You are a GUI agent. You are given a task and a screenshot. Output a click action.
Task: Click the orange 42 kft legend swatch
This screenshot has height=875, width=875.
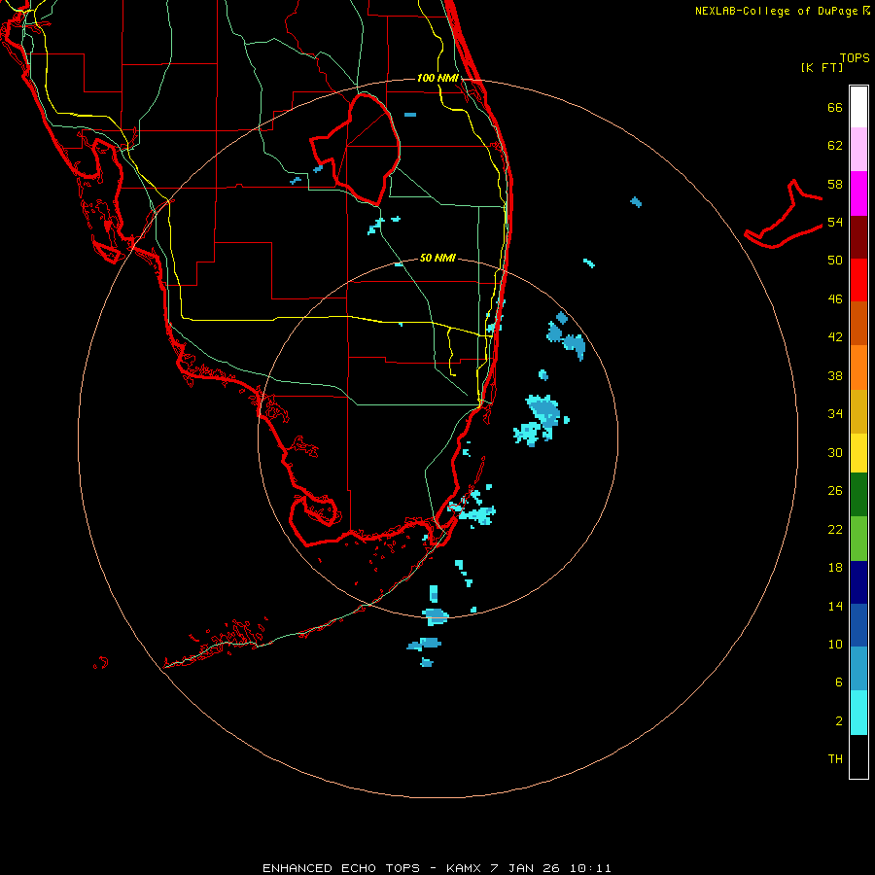click(x=858, y=367)
